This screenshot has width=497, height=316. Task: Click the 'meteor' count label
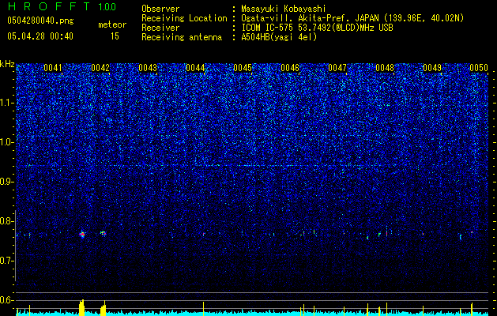112,24
